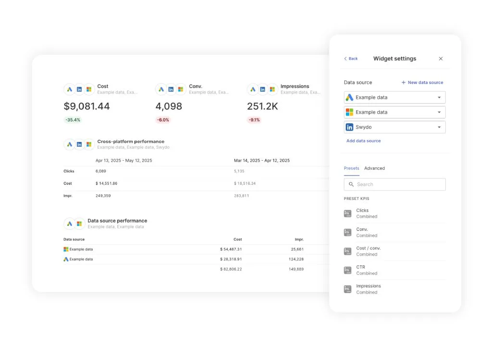Image resolution: width=492 pixels, height=354 pixels.
Task: Open the Google Ads Example data dropdown
Action: click(395, 97)
